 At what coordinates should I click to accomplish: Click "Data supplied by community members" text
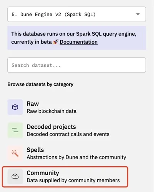point(73,180)
